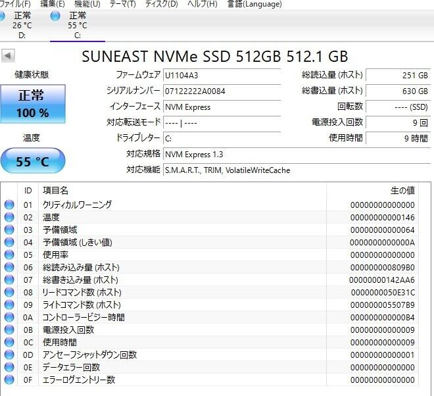
Task: Click status icon for リードコマンド数 (ホスト) row
Action: point(9,292)
